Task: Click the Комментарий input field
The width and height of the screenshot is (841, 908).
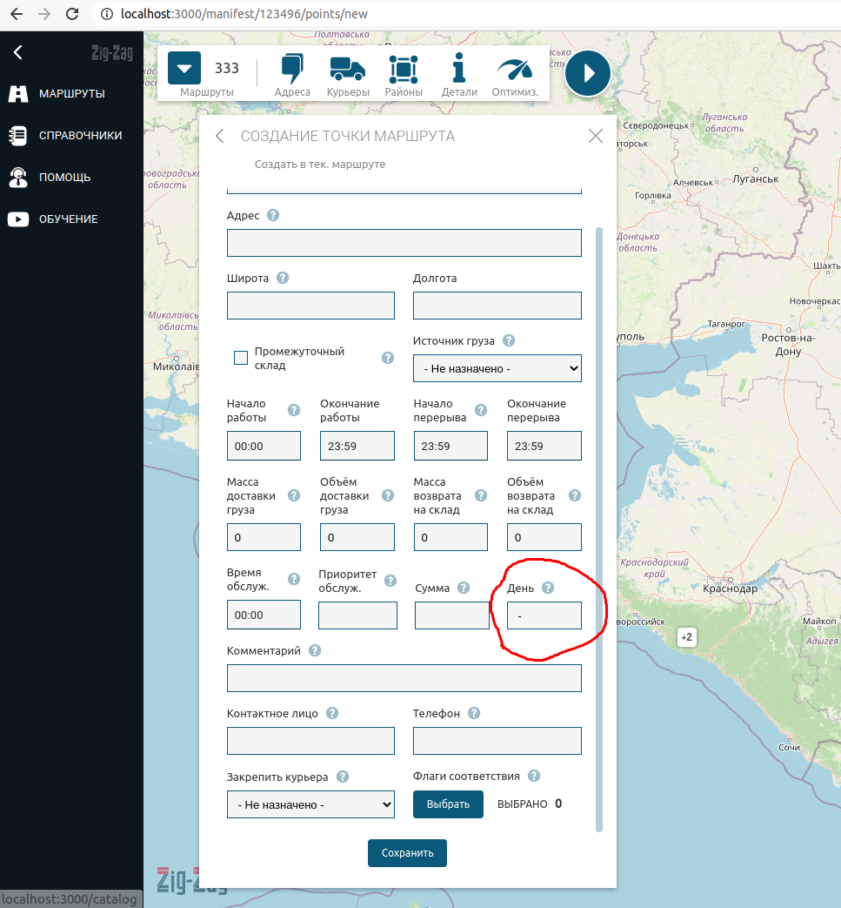Action: tap(404, 678)
